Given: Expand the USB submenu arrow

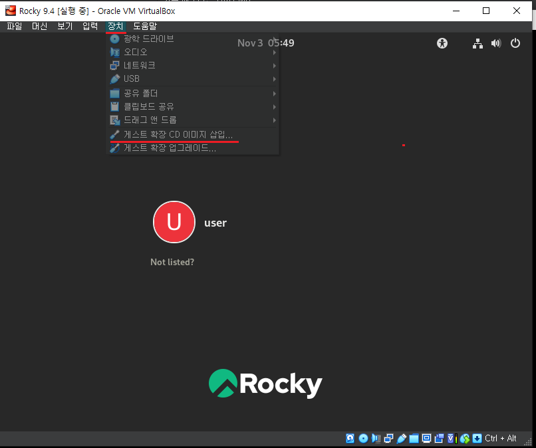Looking at the screenshot, I should click(x=275, y=79).
